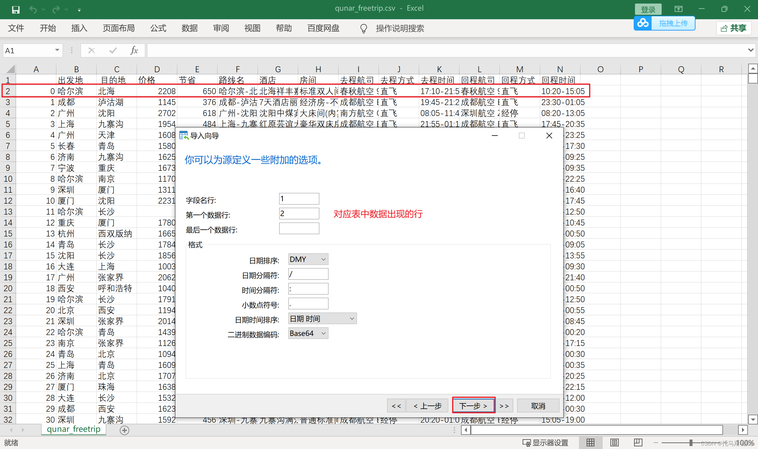The image size is (758, 449).
Task: Open the date time order dropdown
Action: tap(322, 318)
